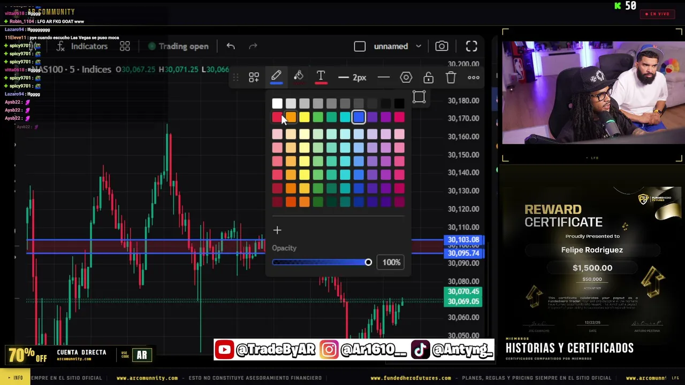
Task: Select the currently highlighted blue swatch
Action: 359,117
